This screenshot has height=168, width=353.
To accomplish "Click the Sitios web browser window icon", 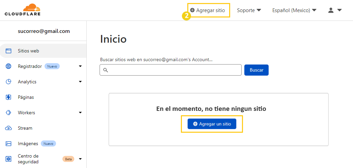I will coord(8,51).
